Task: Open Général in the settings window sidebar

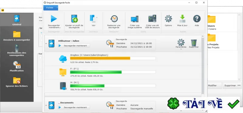Action: tap(17, 20)
